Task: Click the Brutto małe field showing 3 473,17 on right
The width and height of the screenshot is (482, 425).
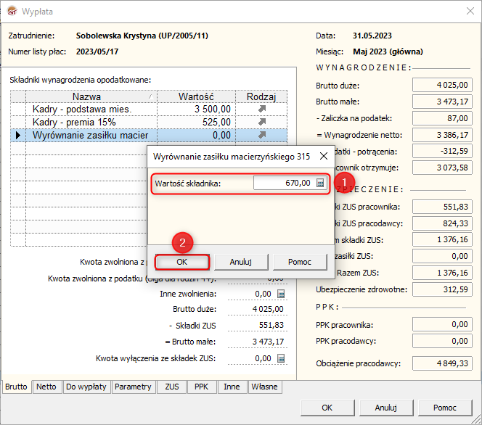Action: pyautogui.click(x=442, y=102)
